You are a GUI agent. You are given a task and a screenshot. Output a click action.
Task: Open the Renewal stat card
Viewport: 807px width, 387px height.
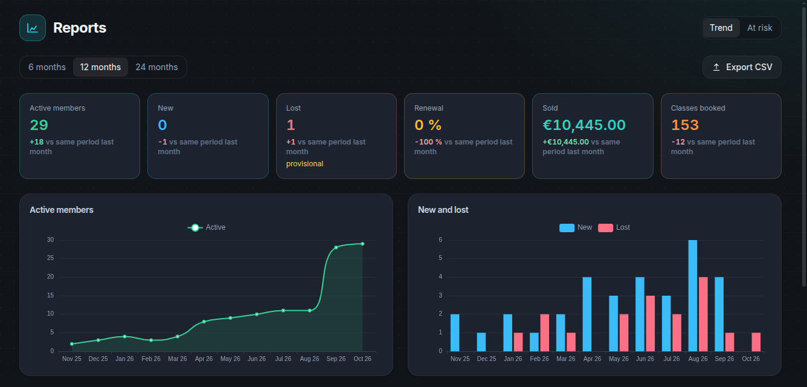[465, 136]
